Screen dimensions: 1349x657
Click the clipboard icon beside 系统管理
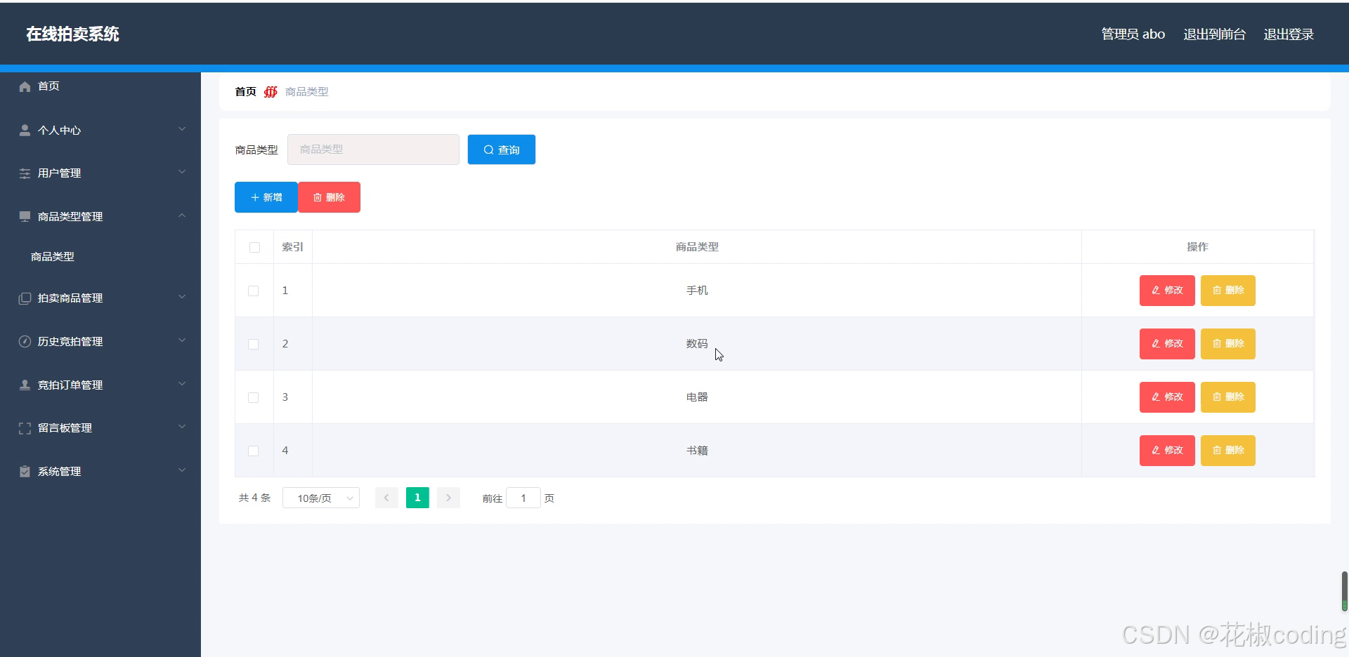click(25, 472)
